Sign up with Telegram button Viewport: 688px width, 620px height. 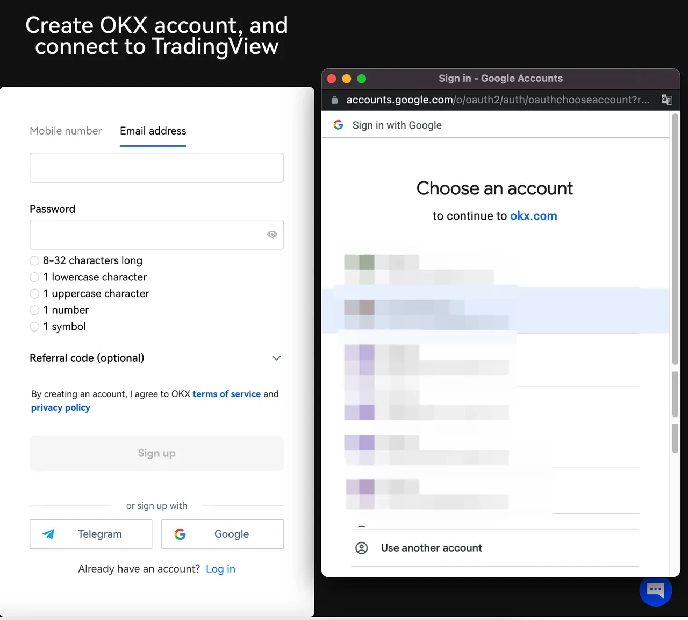(x=91, y=534)
